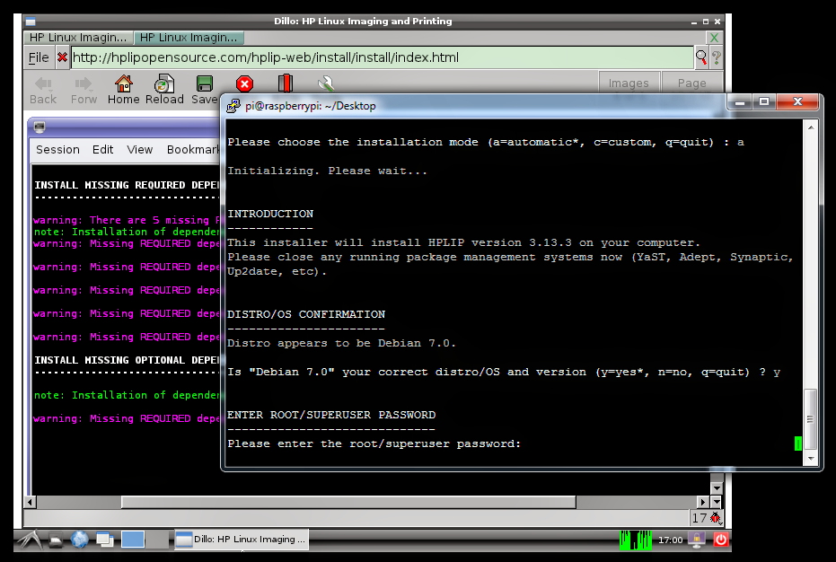This screenshot has height=562, width=836.
Task: Select Dillo task in the taskbar
Action: click(x=241, y=540)
